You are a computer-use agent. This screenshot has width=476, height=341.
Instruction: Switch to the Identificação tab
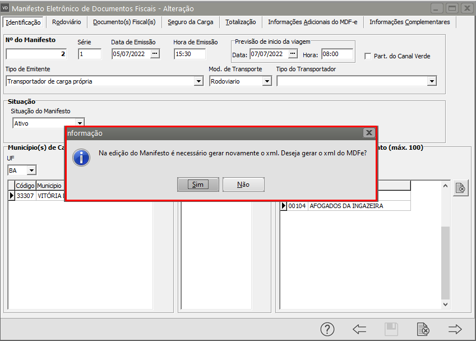click(x=23, y=22)
